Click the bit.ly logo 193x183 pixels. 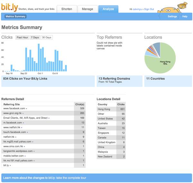pyautogui.click(x=9, y=8)
